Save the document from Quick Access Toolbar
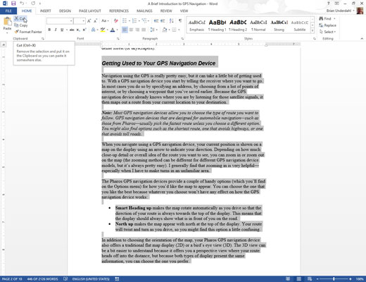 point(13,4)
